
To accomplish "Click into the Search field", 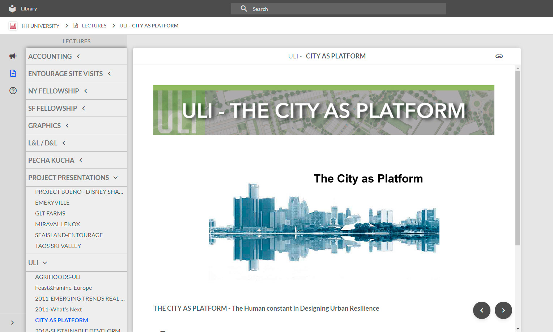I will pyautogui.click(x=339, y=9).
